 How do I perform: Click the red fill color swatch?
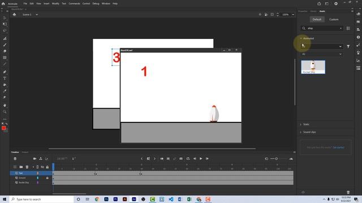(x=4, y=128)
